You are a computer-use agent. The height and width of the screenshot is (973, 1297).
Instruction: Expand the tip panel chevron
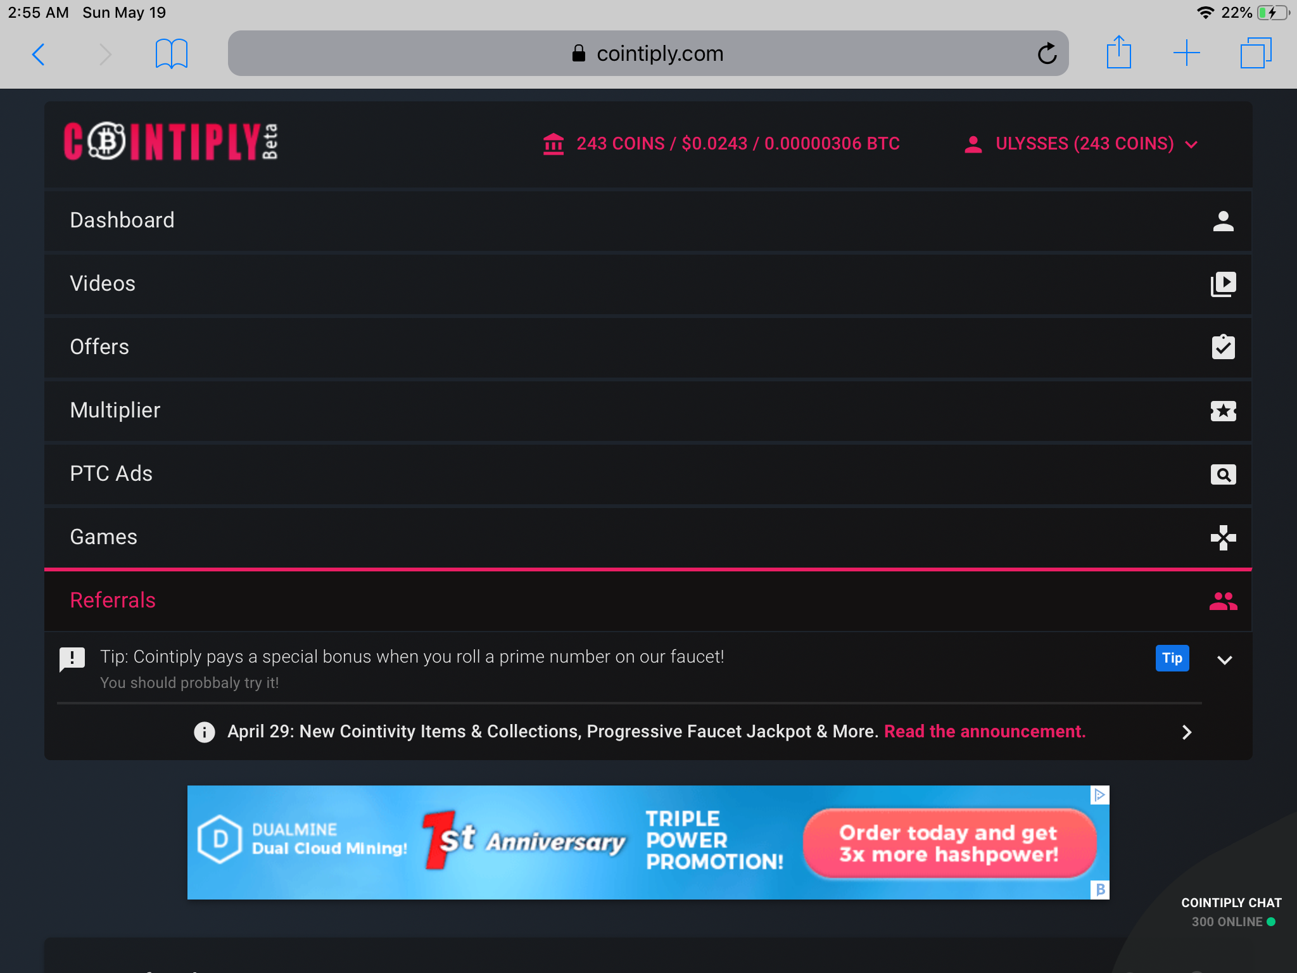1225,660
